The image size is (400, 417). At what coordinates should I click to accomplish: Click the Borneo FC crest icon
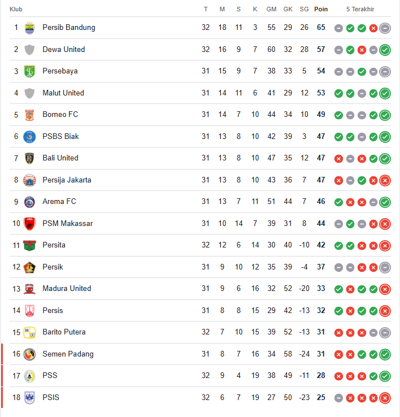[29, 115]
